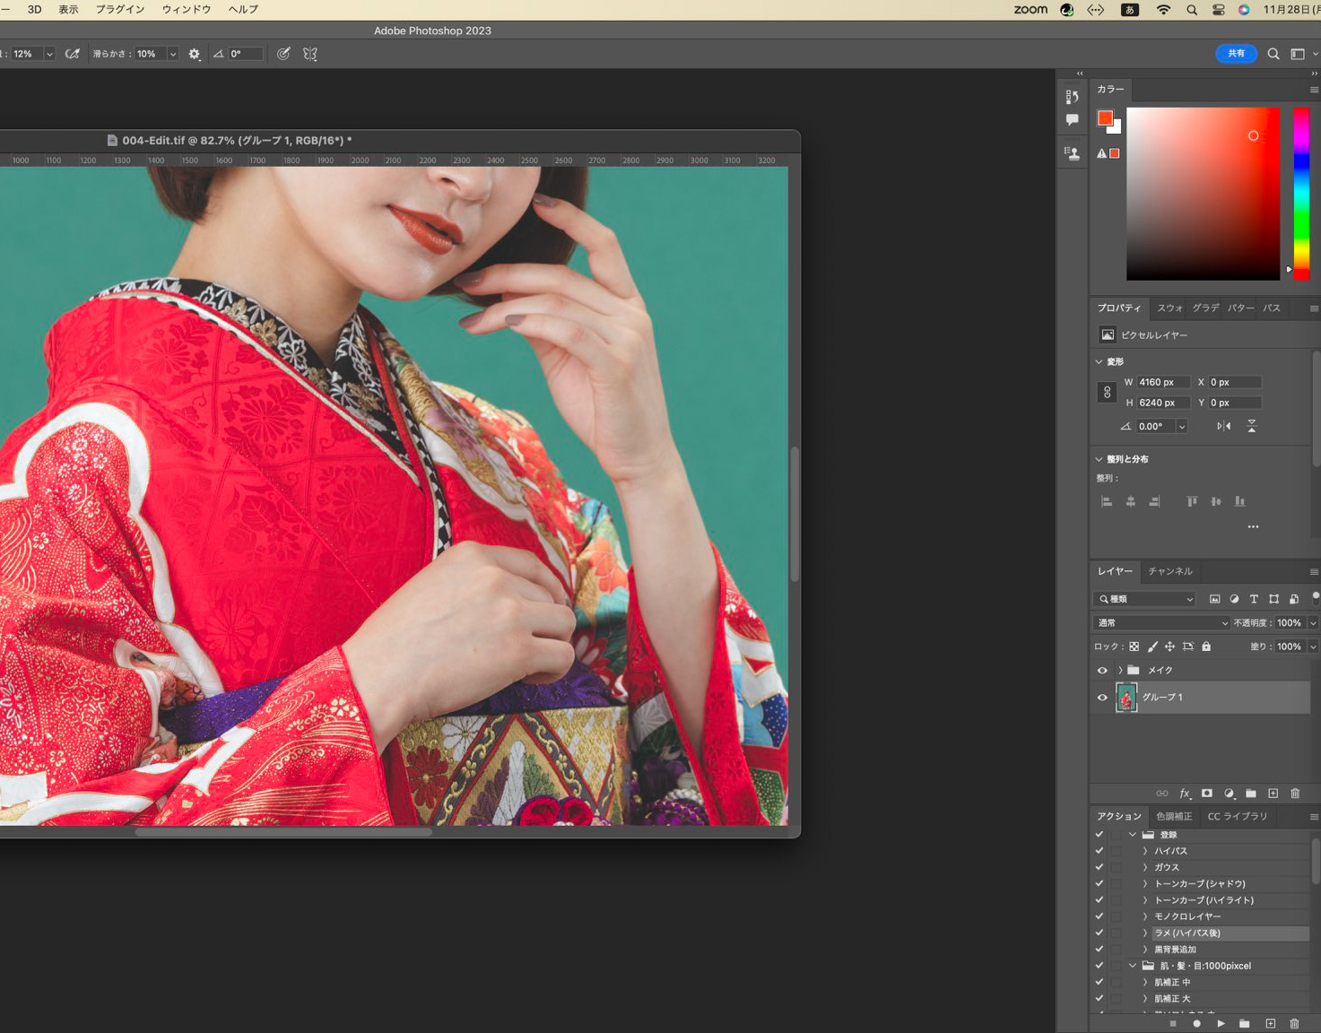The width and height of the screenshot is (1321, 1033).
Task: Filter layers by pixel layers icon
Action: [x=1214, y=599]
